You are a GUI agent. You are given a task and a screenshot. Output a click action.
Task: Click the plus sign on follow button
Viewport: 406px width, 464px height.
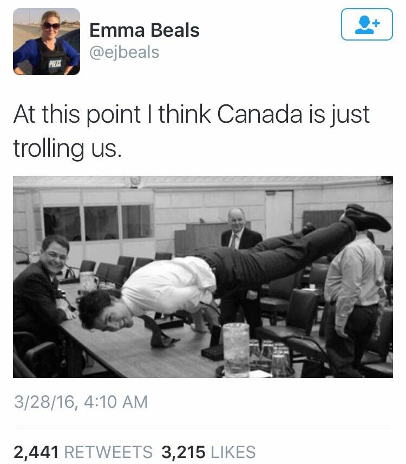click(376, 23)
